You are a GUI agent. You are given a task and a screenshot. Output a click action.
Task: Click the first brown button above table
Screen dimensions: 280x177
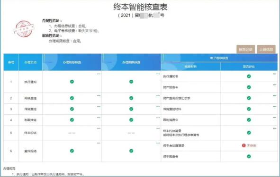point(245,49)
